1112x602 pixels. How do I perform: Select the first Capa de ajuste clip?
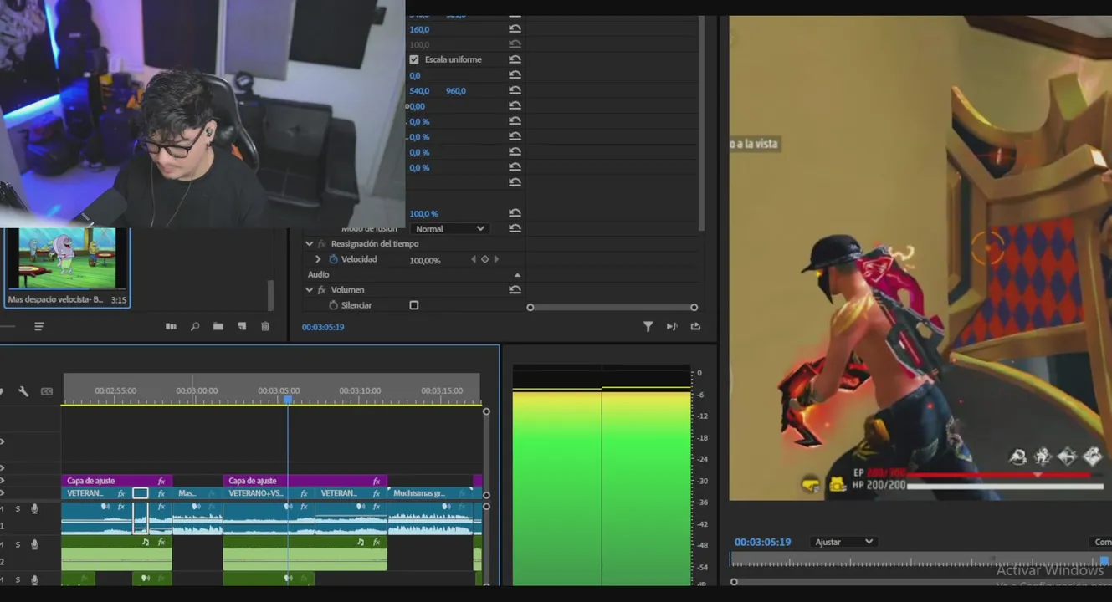116,481
